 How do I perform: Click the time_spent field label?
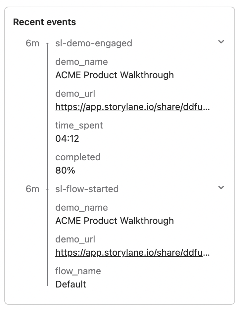(79, 125)
